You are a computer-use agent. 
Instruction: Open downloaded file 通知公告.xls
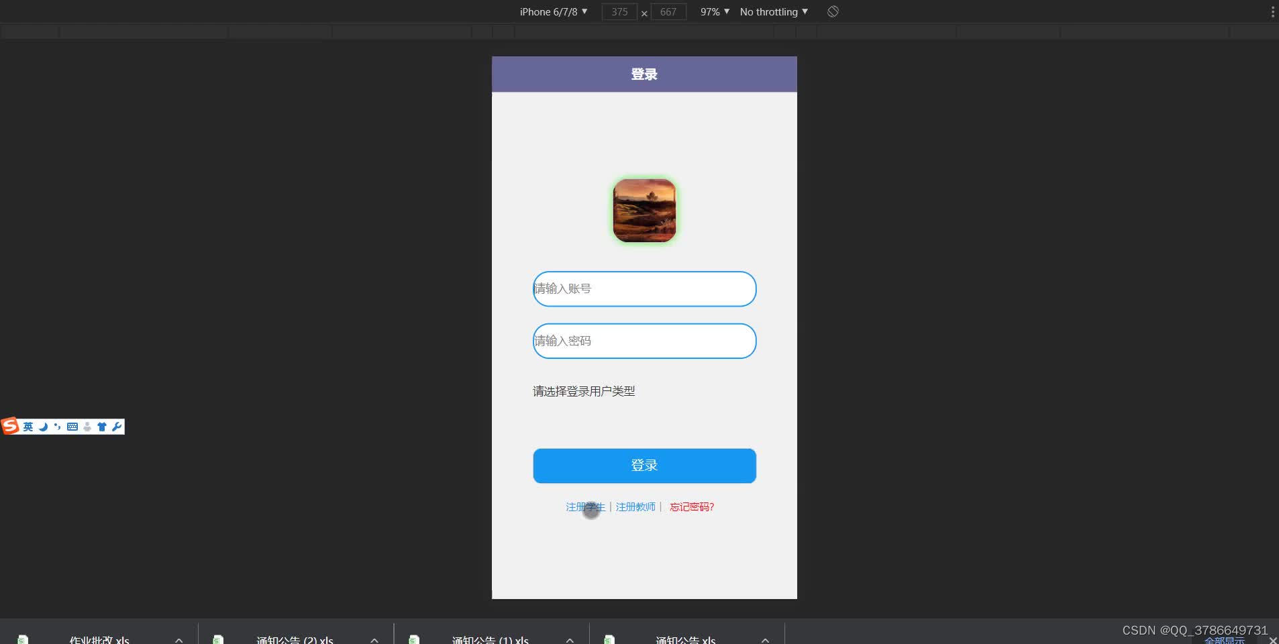click(685, 640)
